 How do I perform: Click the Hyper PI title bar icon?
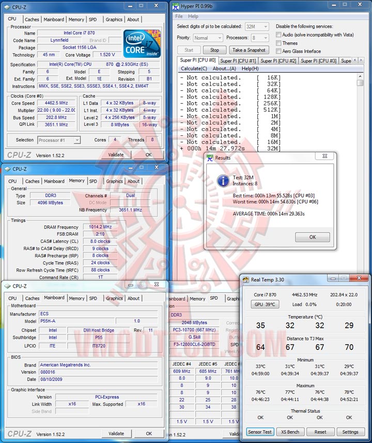point(176,6)
